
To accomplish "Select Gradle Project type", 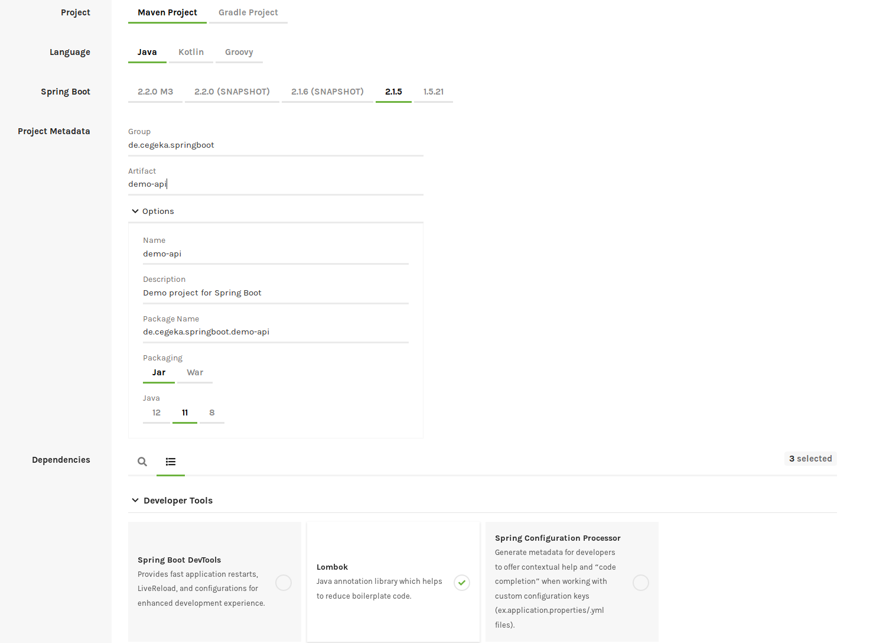I will (x=248, y=12).
